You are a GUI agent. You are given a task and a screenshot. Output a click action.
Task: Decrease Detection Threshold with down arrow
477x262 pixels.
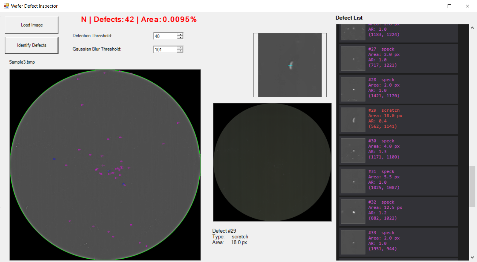click(x=180, y=38)
